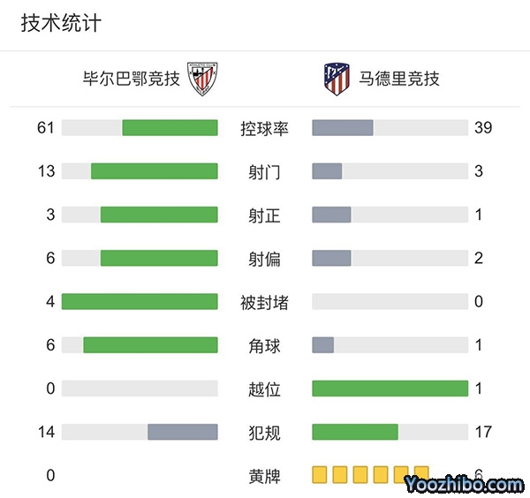
Task: Open the 马德里竞技 team name link
Action: pyautogui.click(x=398, y=79)
